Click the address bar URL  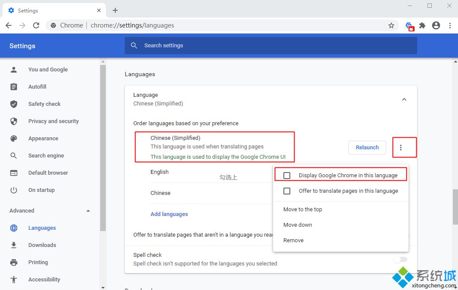point(132,25)
